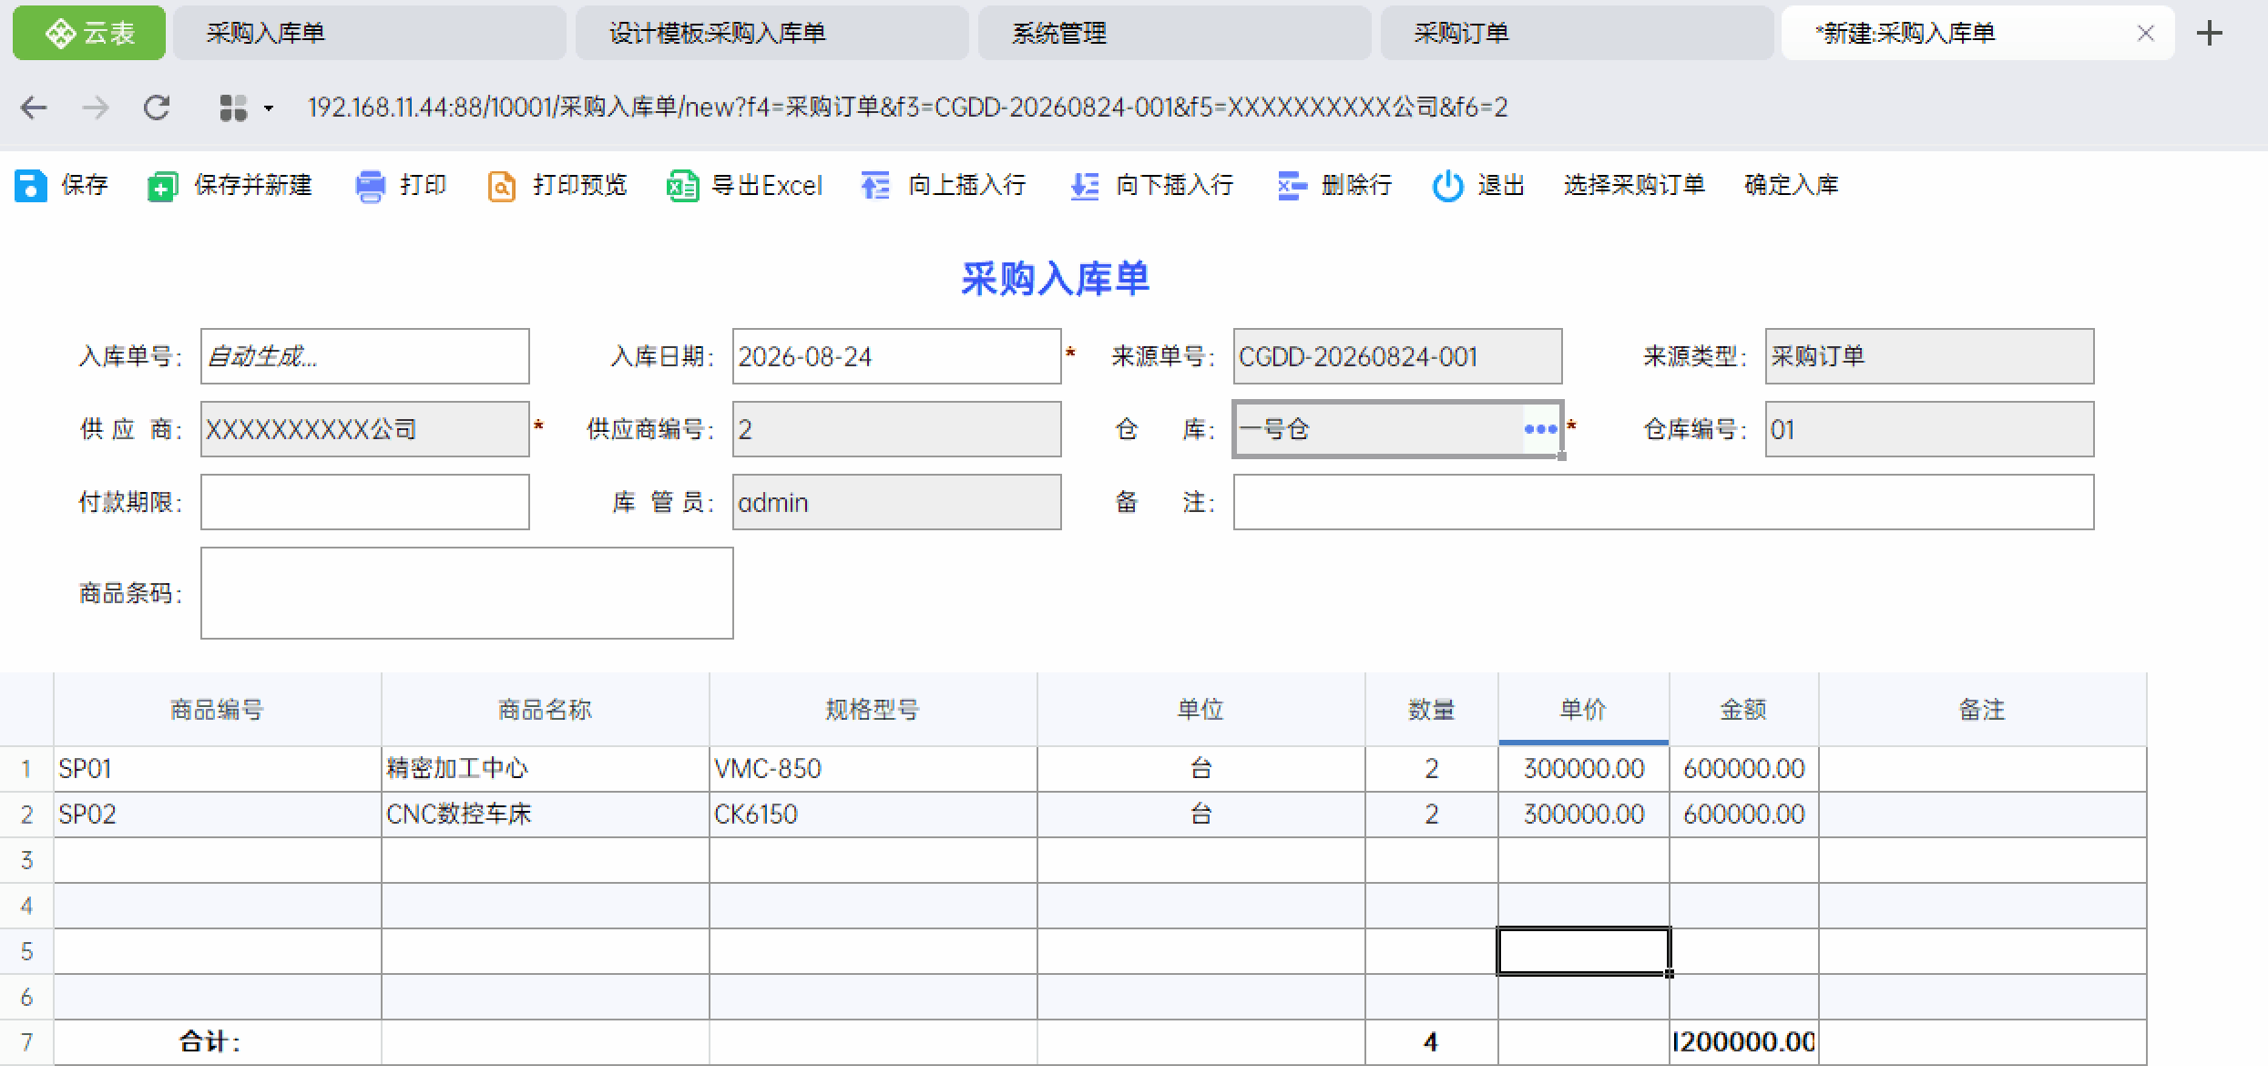The width and height of the screenshot is (2268, 1066).
Task: Click the printer icon for 打印
Action: pos(370,186)
